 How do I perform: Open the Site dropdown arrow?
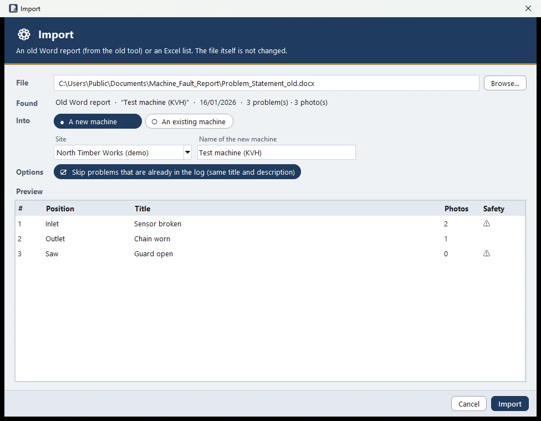point(187,153)
